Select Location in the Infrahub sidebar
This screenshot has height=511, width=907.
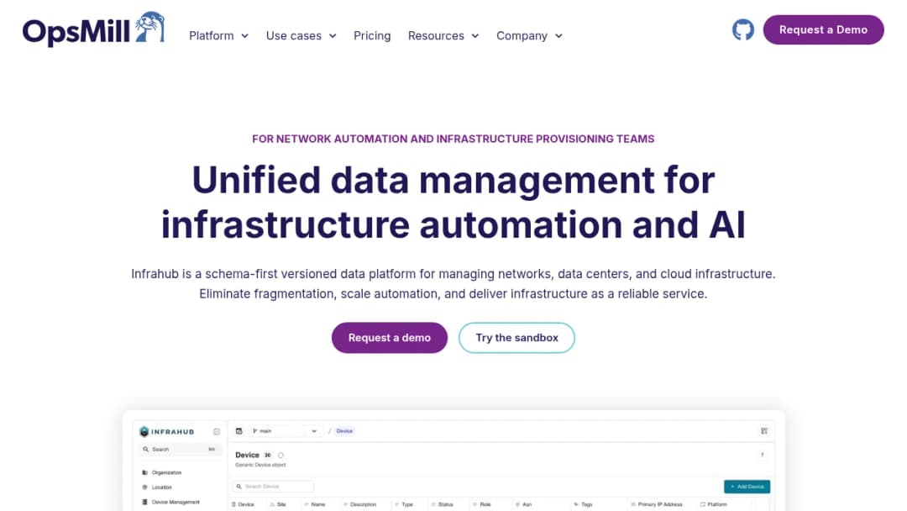coord(162,487)
